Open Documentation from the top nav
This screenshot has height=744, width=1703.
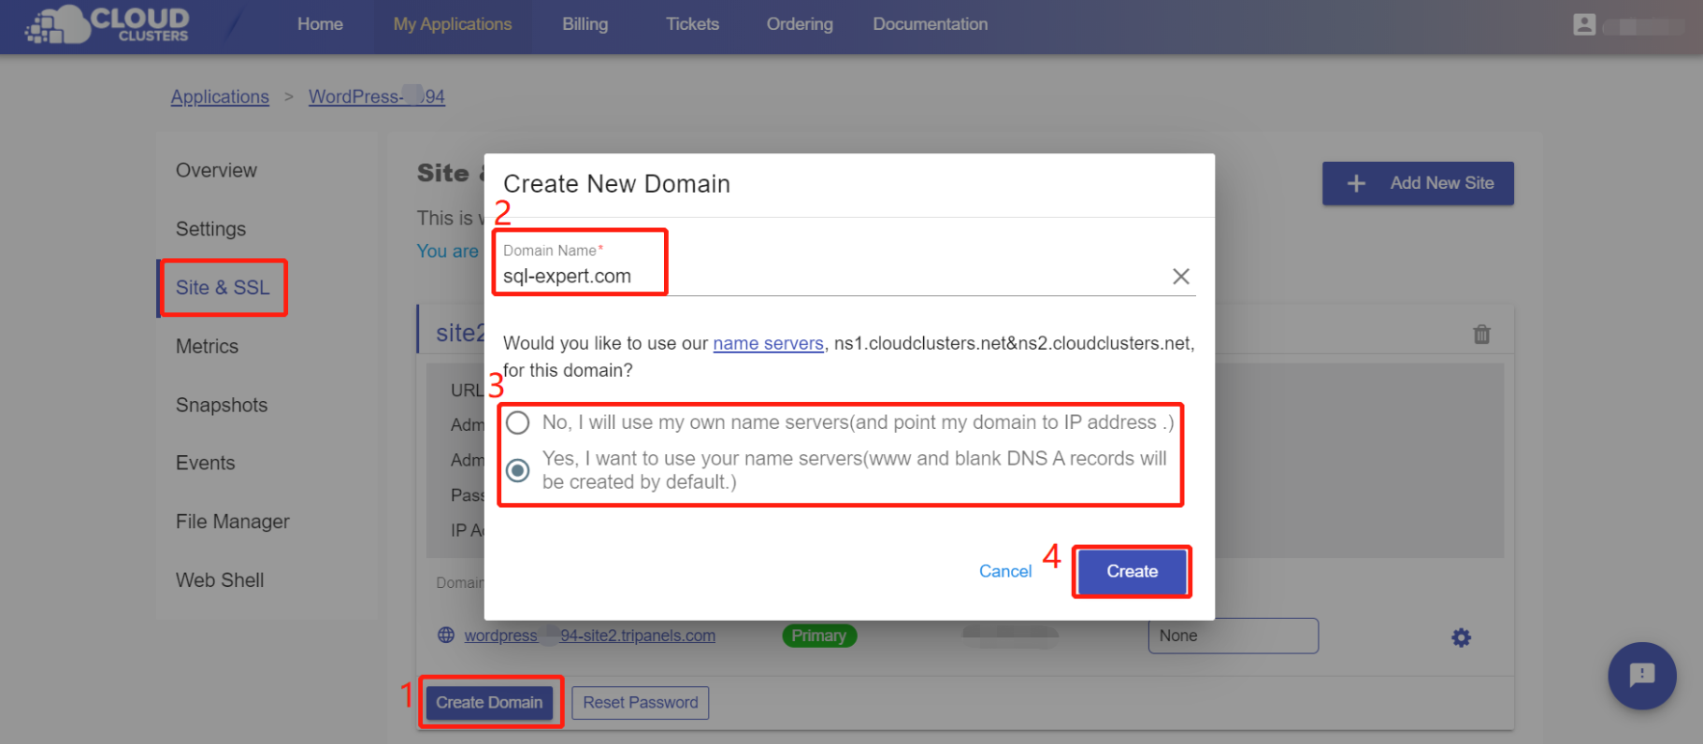click(931, 24)
